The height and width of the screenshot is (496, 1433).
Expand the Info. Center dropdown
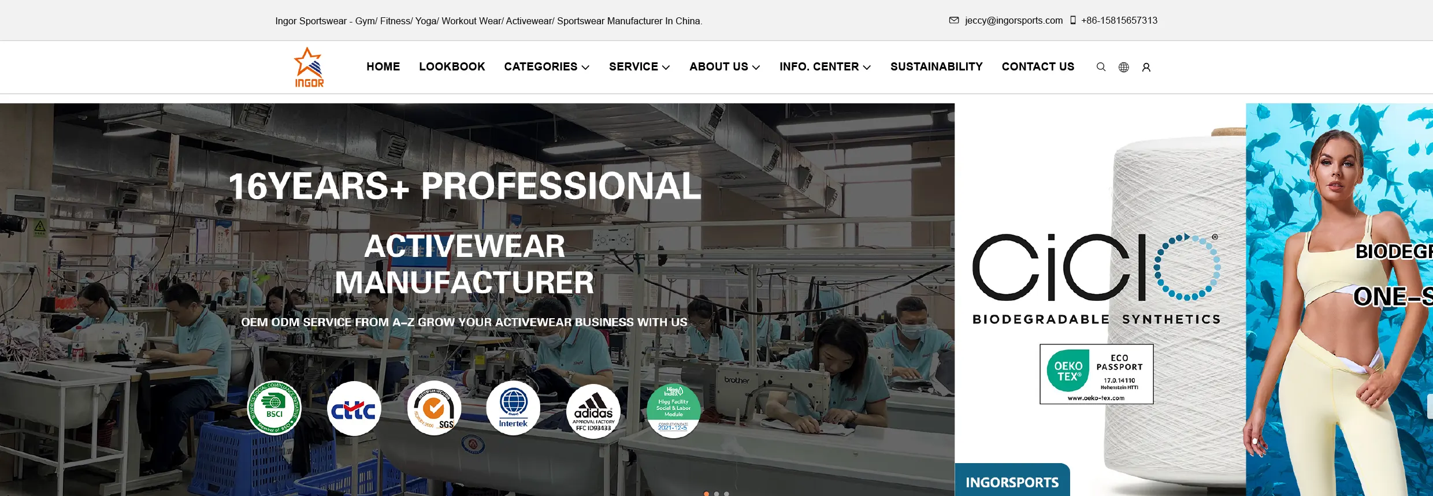(x=825, y=67)
